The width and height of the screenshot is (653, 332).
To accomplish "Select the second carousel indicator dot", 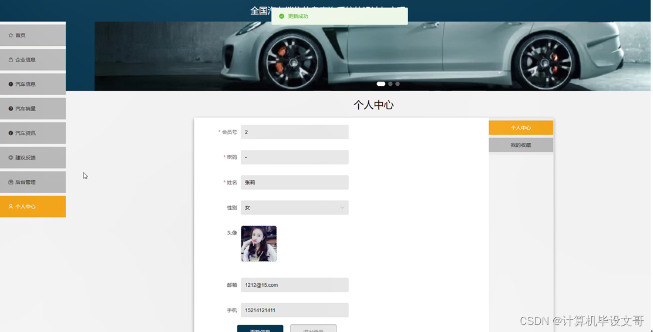I will tap(391, 83).
